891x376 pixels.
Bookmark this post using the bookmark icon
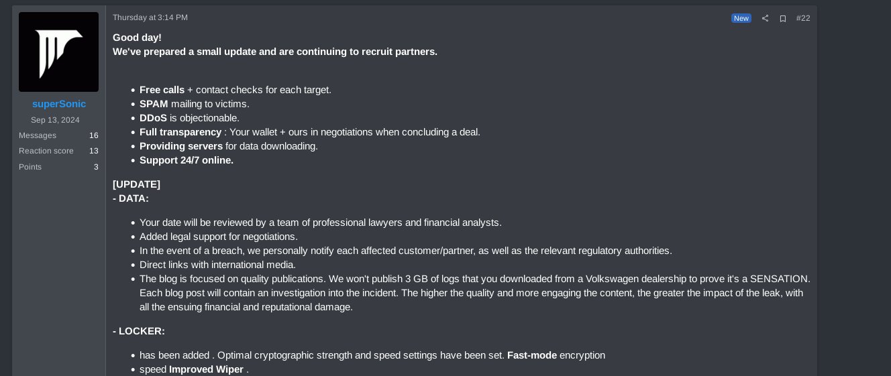tap(782, 18)
